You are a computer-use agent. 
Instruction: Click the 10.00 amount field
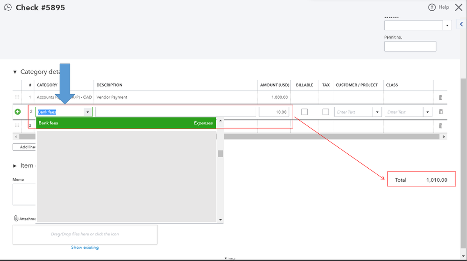274,112
